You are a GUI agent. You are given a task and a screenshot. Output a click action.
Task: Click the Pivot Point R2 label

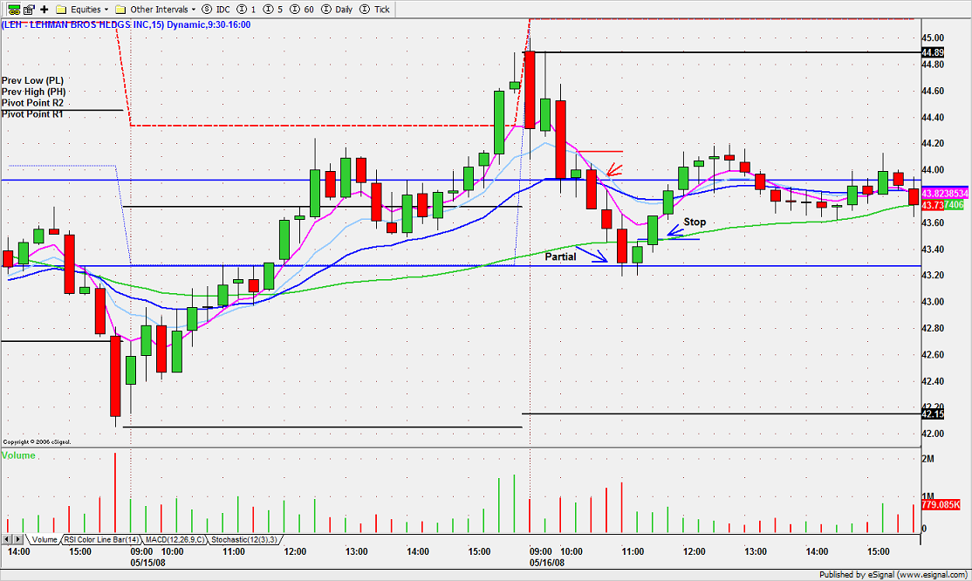tap(32, 103)
